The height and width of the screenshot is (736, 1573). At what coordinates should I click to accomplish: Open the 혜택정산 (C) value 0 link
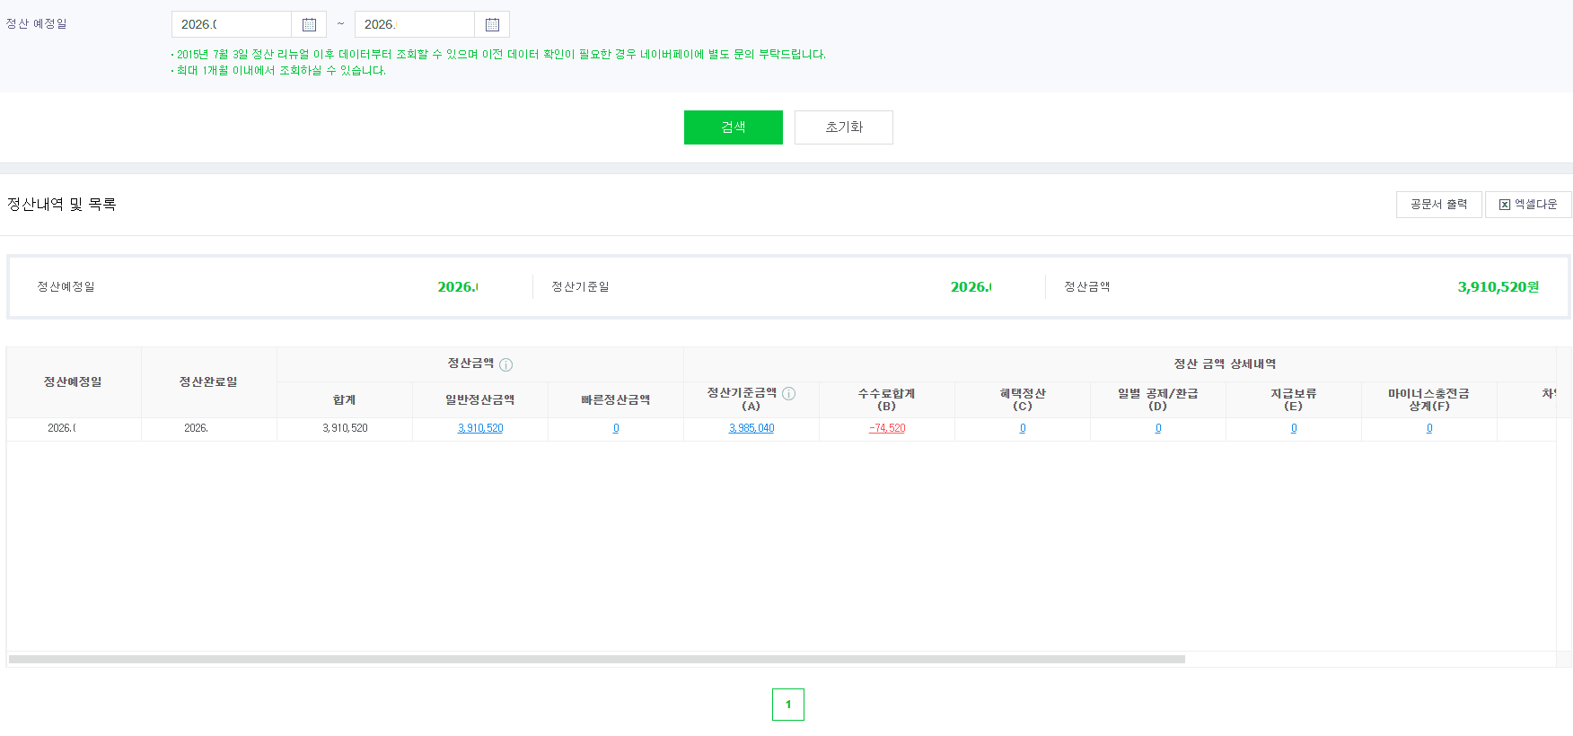click(x=1023, y=428)
